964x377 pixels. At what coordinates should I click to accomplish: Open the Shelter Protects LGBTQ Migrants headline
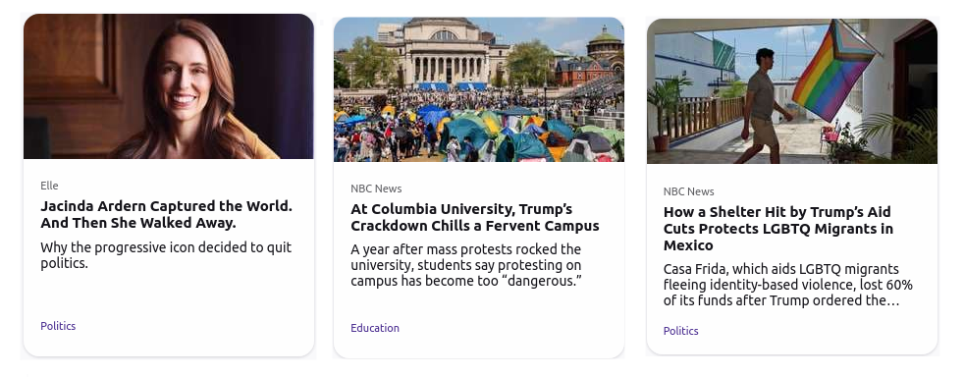[x=778, y=228]
